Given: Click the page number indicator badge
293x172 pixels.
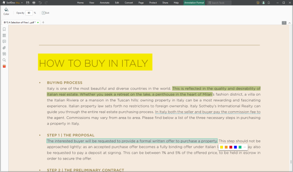Looking at the screenshot, I should pos(284,23).
